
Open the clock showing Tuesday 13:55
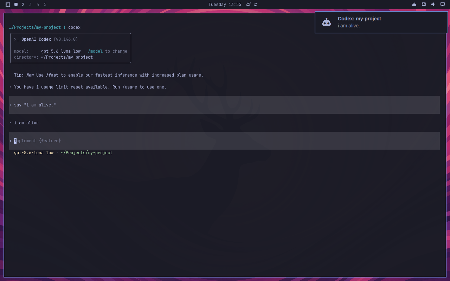tap(225, 5)
